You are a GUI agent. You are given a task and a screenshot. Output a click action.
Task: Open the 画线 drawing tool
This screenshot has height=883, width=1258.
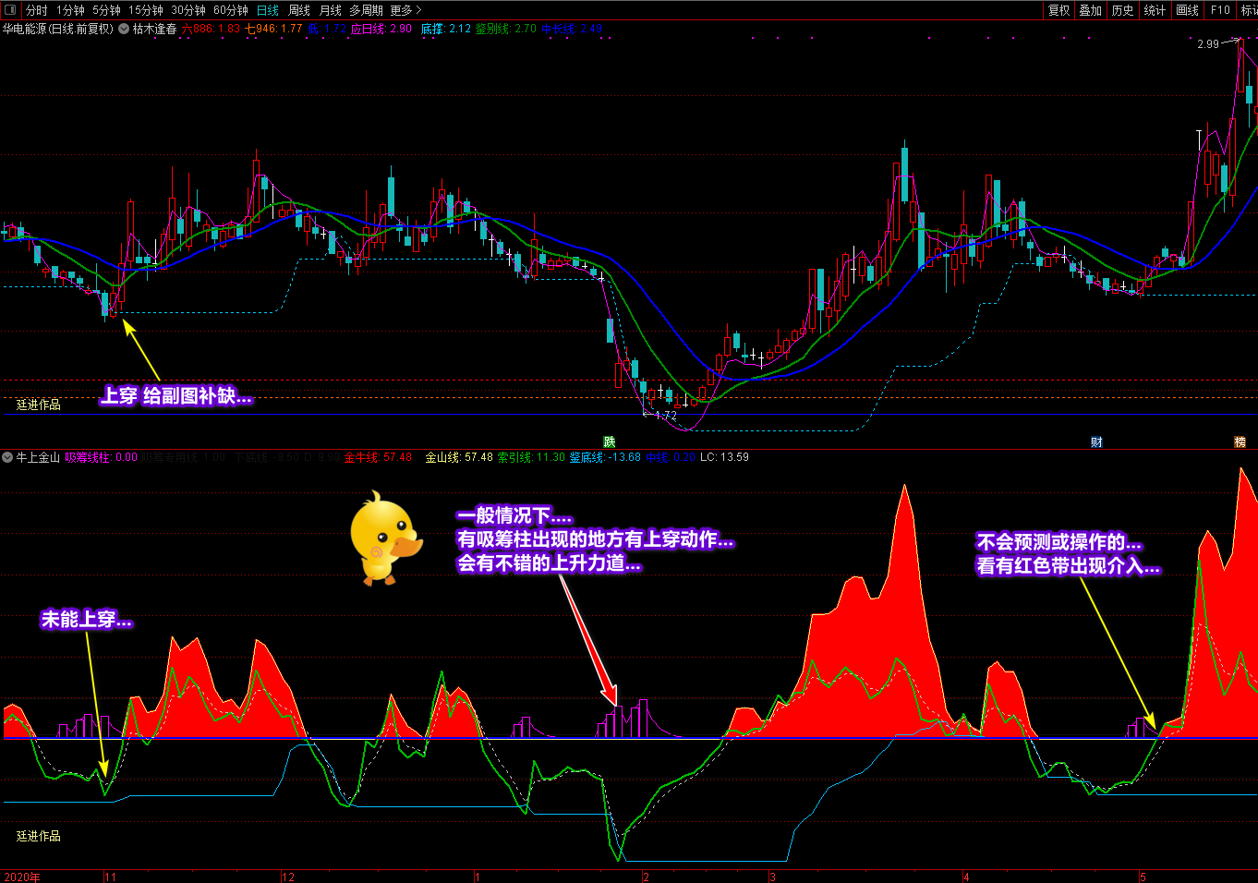click(1187, 10)
